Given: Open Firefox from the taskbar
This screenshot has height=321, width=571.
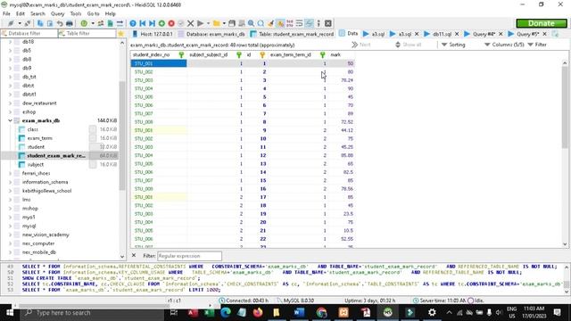Looking at the screenshot, I should [258, 312].
